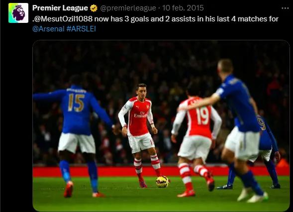The width and height of the screenshot is (293, 212).
Task: Click the Fly Emirates shirt logo
Action: [x=140, y=114]
